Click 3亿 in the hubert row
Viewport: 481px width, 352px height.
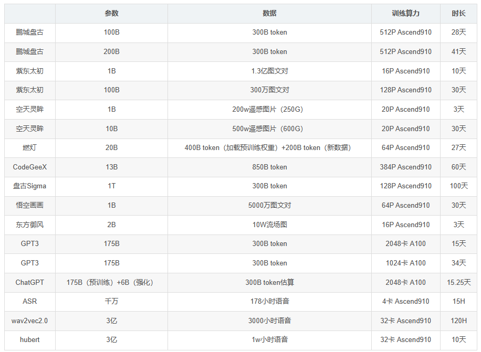click(x=111, y=340)
